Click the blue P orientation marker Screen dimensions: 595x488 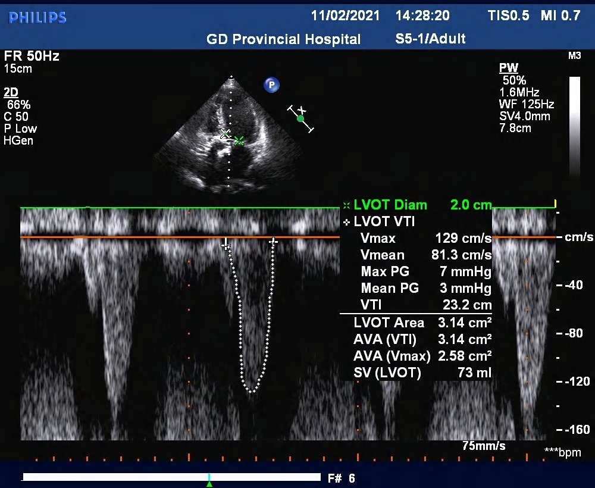pos(271,85)
